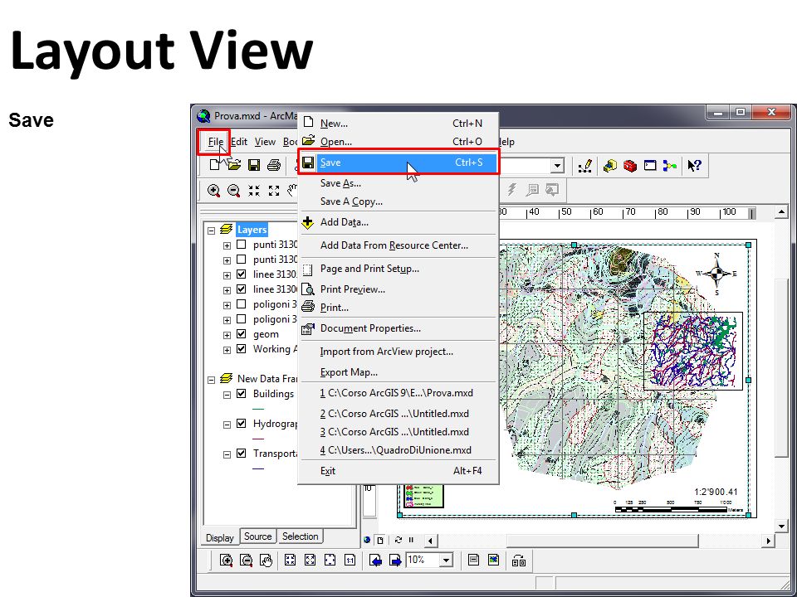797x597 pixels.
Task: Expand the Working layer node
Action: (x=227, y=350)
